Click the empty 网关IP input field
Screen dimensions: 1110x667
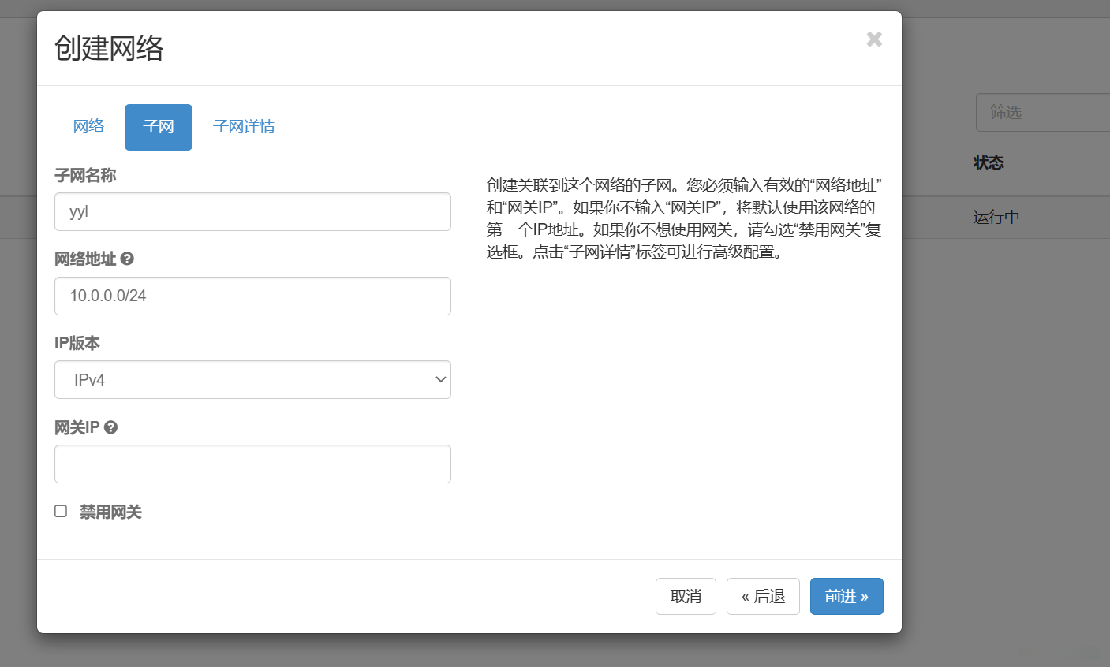click(252, 464)
